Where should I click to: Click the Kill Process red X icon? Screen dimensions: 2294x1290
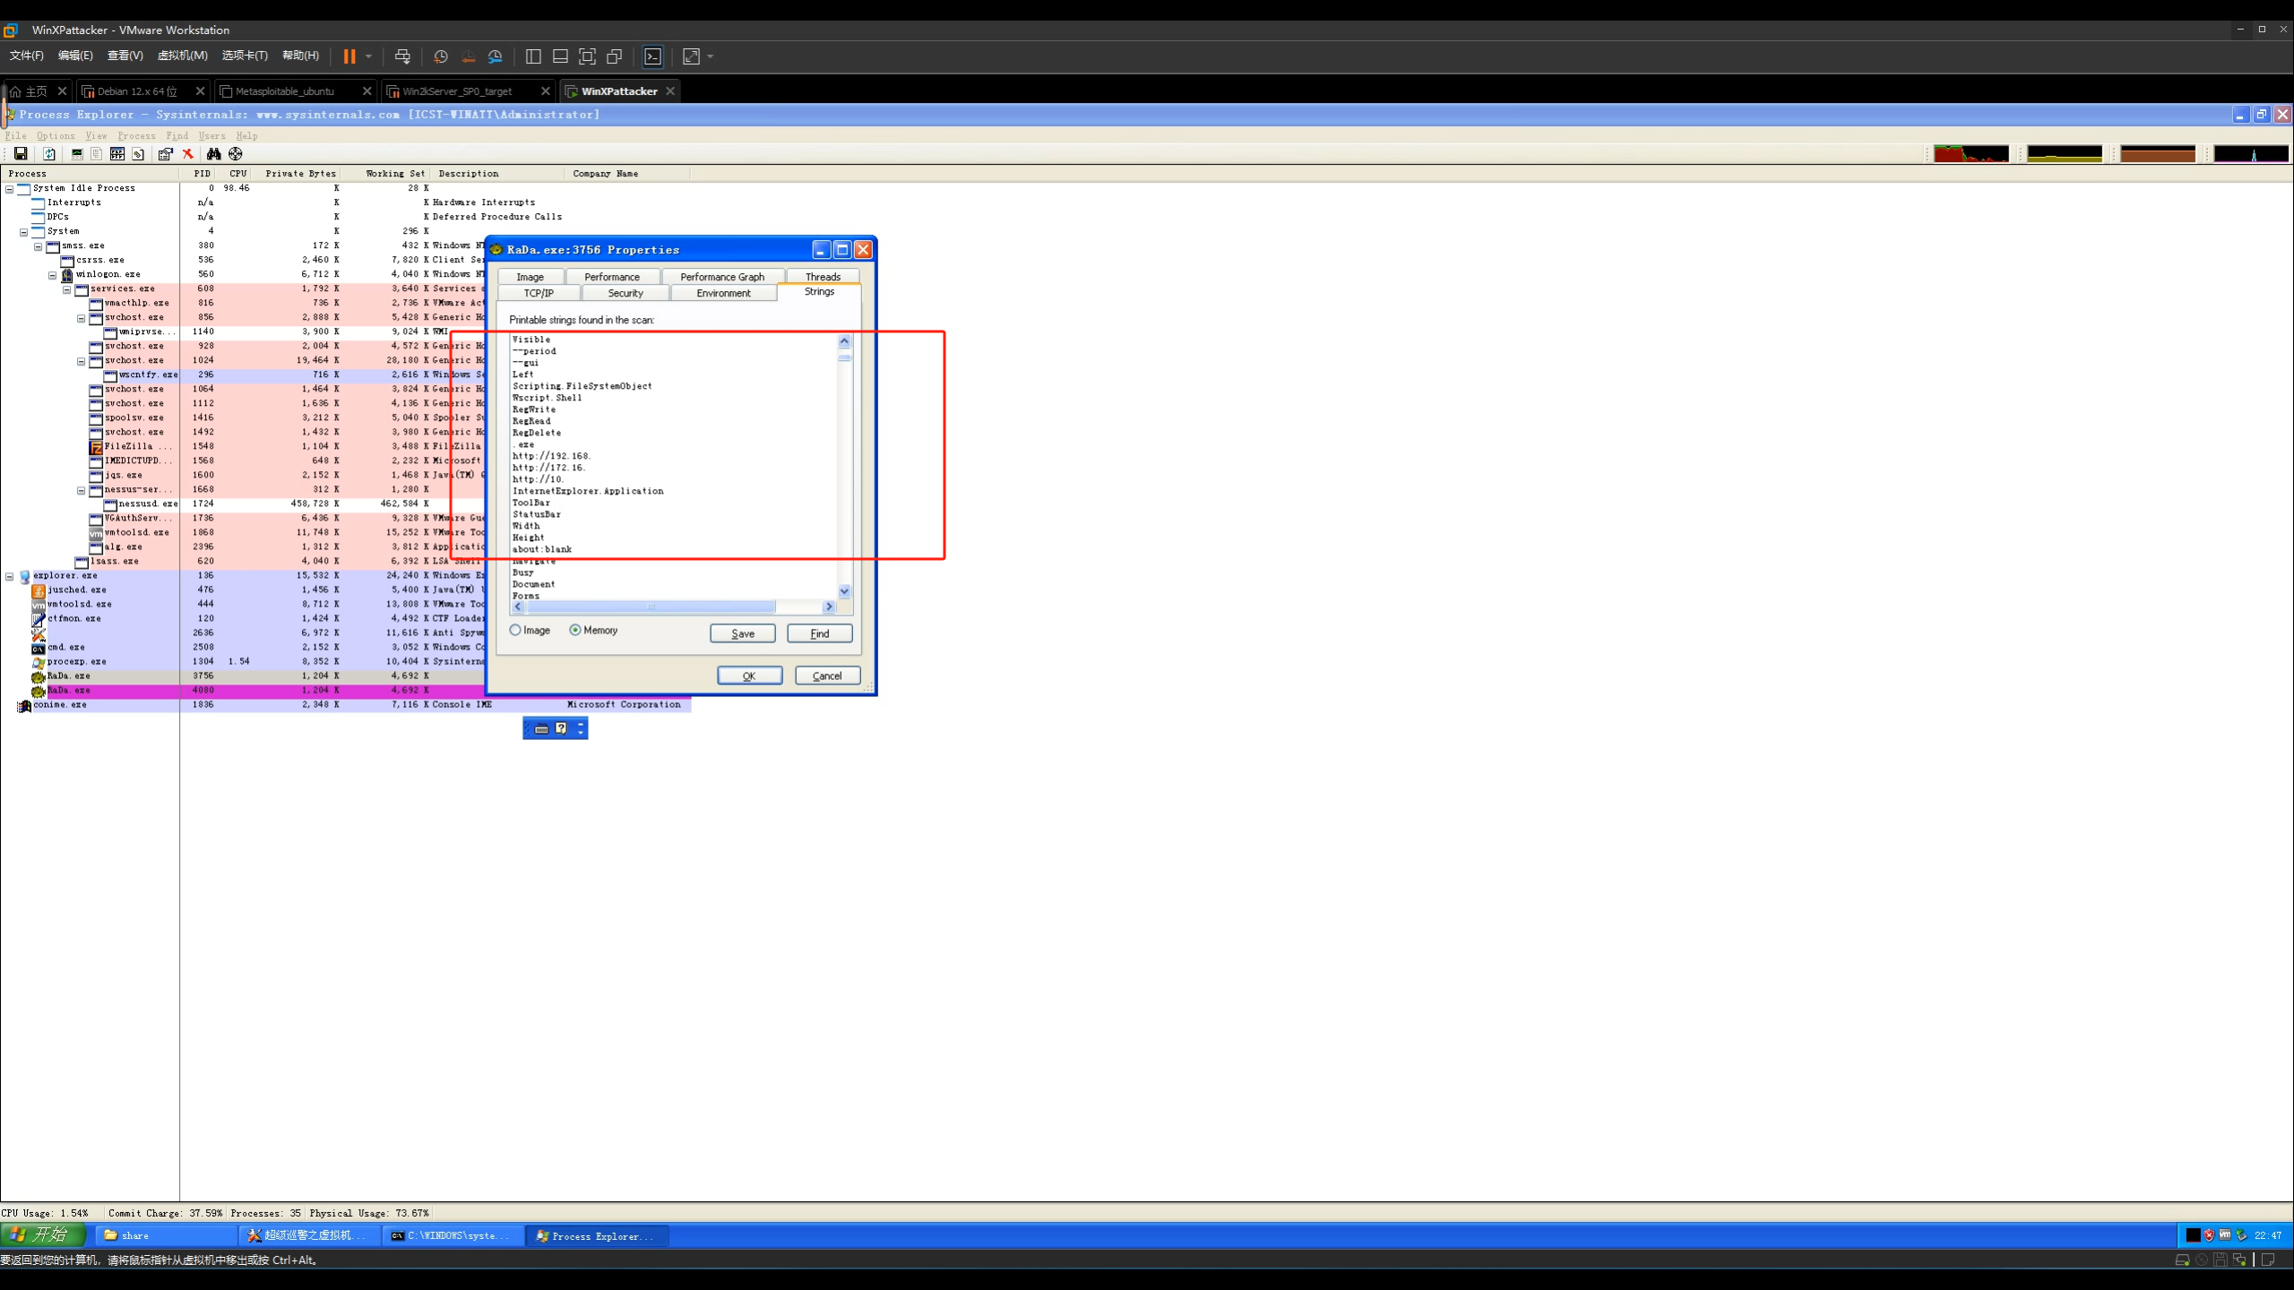point(188,154)
